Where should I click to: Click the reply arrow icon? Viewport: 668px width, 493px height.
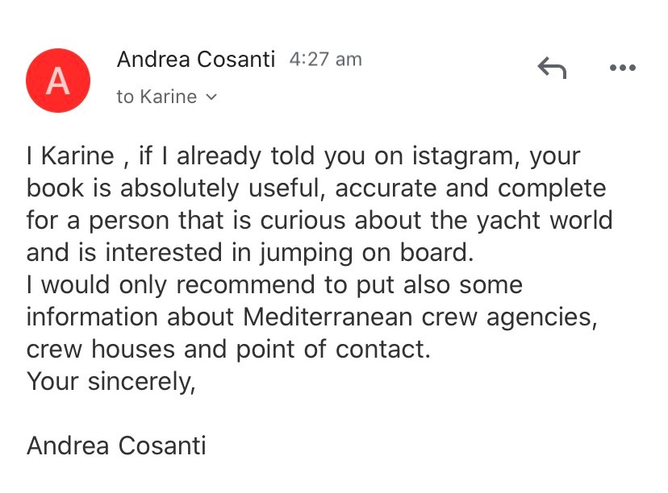pyautogui.click(x=552, y=69)
